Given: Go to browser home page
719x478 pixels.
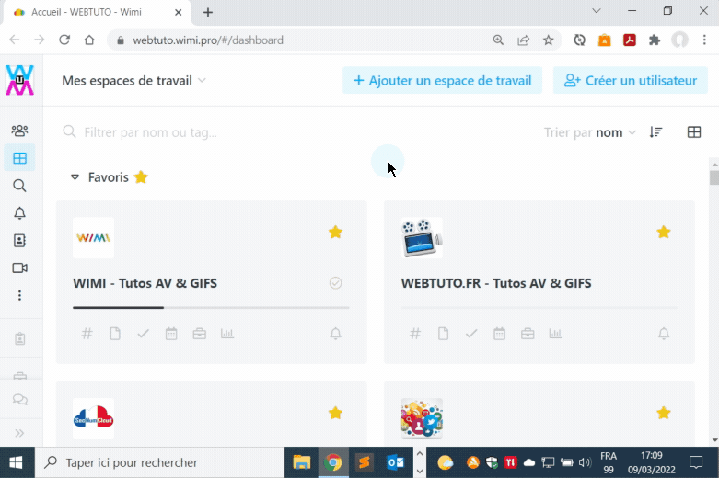Looking at the screenshot, I should click(x=89, y=40).
